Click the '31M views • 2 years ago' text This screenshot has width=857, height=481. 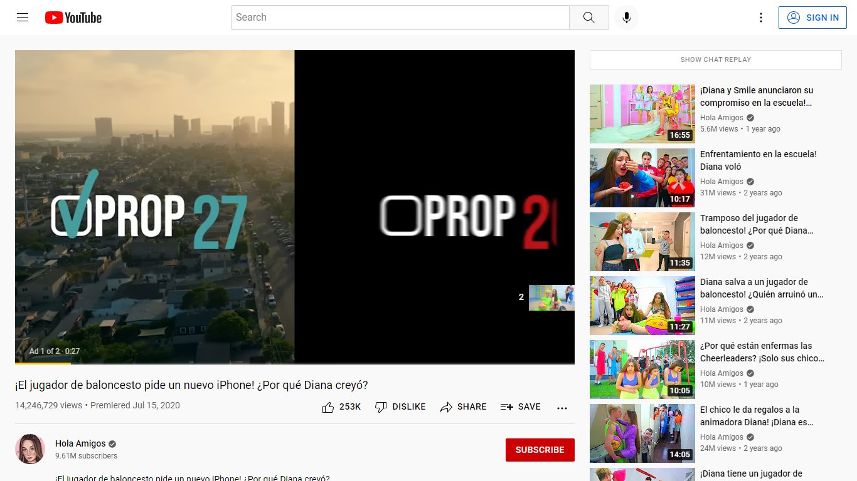click(x=741, y=193)
